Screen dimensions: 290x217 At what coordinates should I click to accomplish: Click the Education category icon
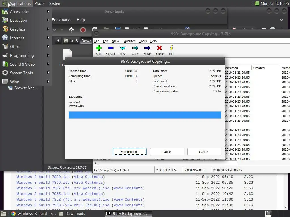(5, 20)
